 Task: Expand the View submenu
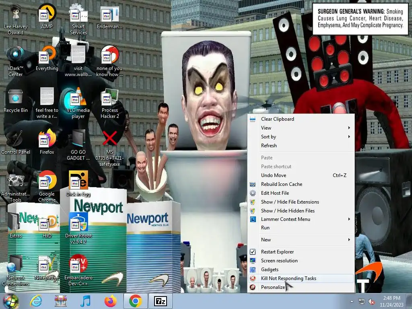point(301,128)
